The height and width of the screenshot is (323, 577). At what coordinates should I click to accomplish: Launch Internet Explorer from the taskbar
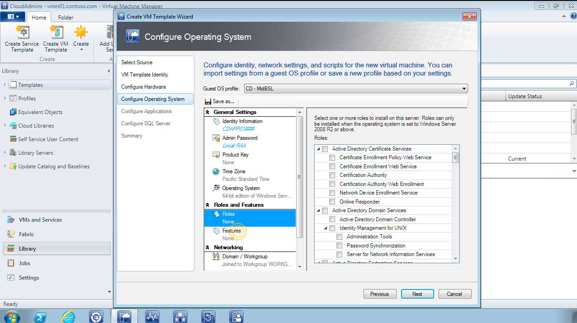[68, 317]
